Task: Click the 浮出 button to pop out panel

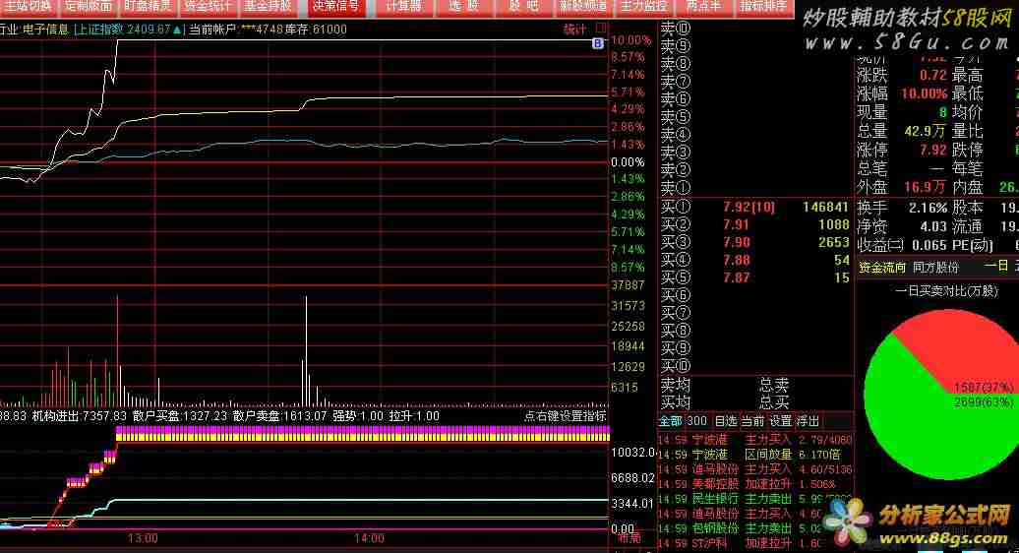Action: point(809,421)
